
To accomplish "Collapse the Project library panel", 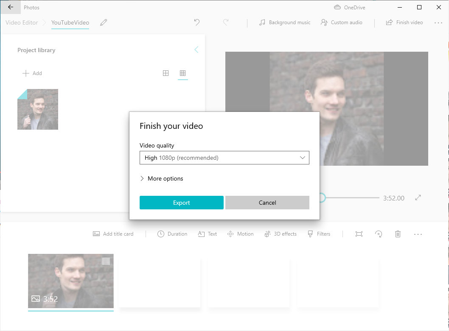I will tap(196, 50).
